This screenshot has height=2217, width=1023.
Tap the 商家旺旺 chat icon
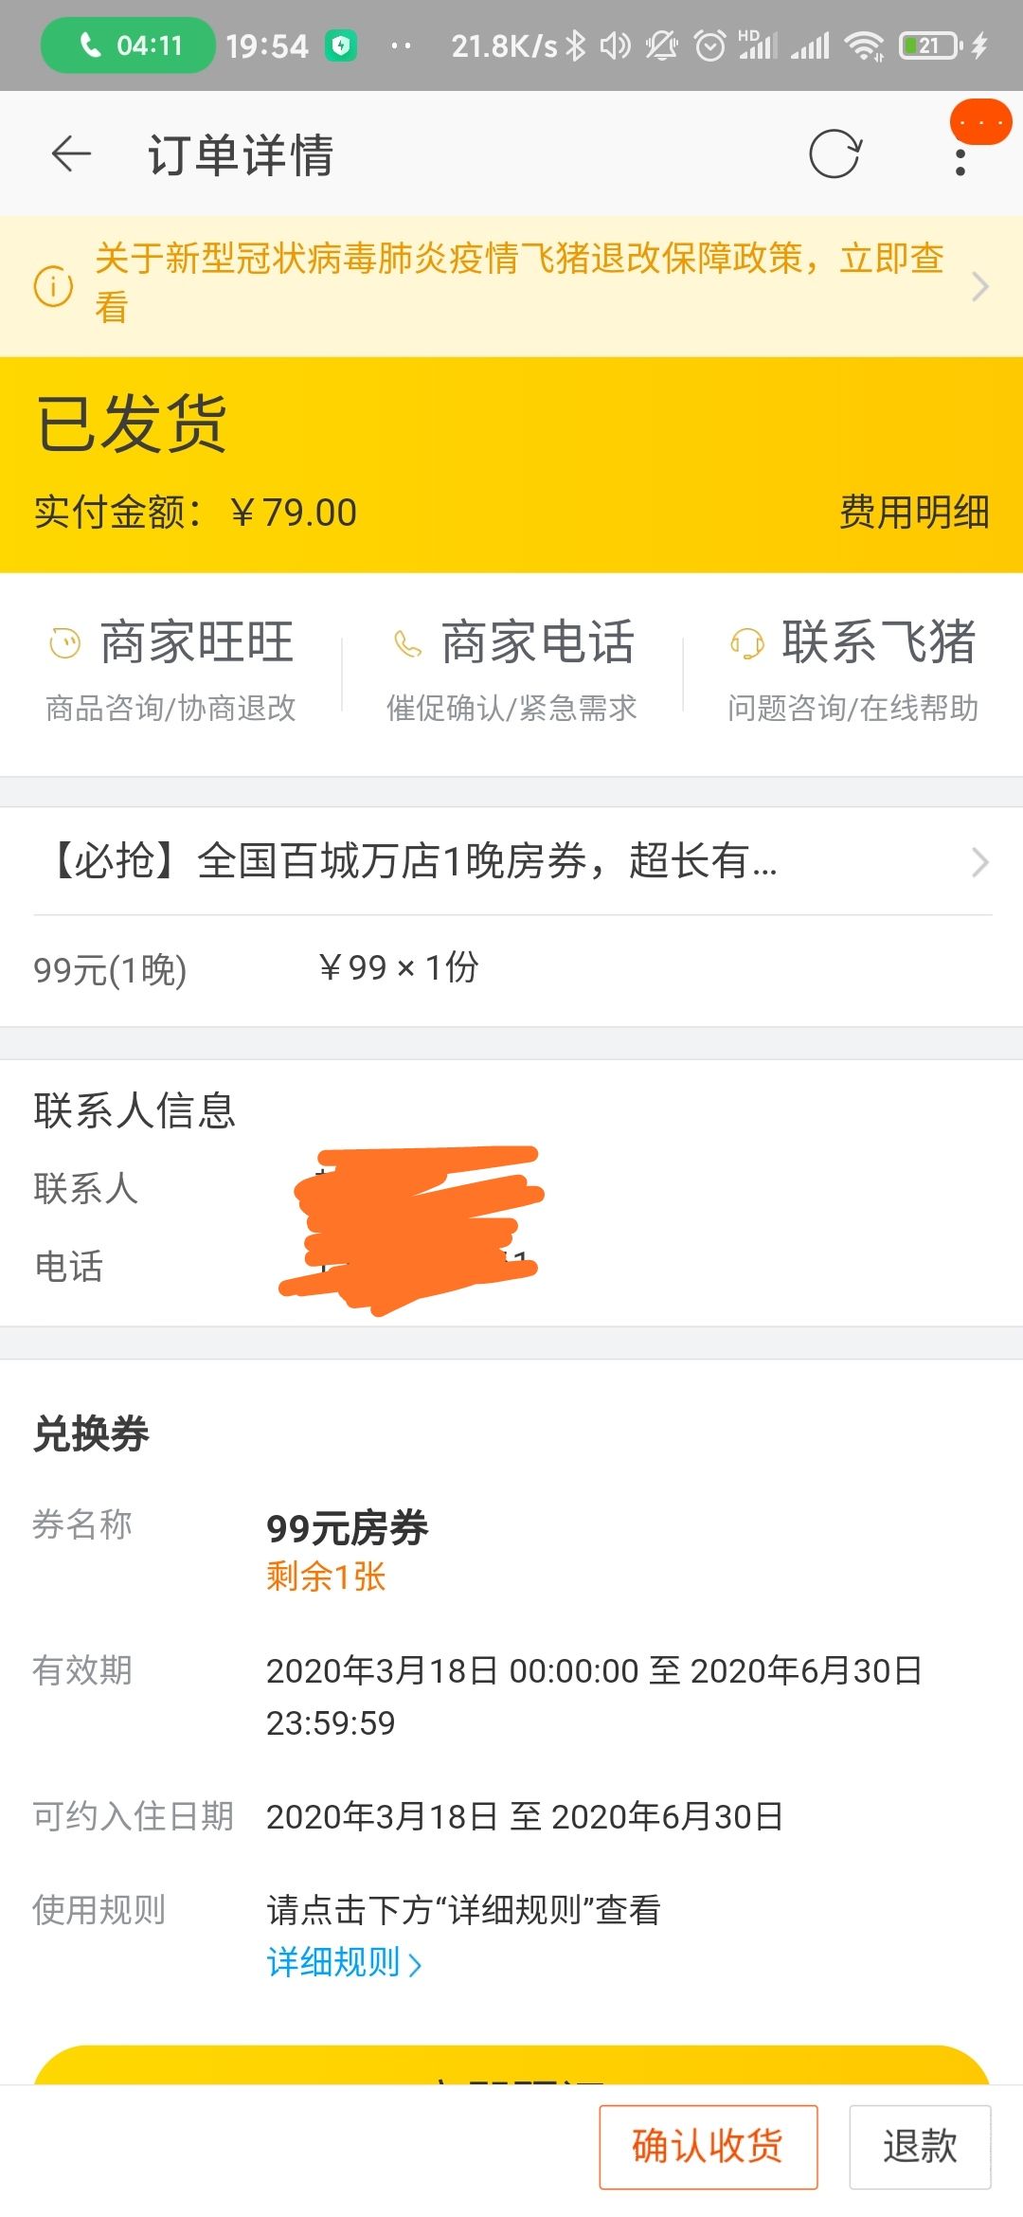pos(65,644)
